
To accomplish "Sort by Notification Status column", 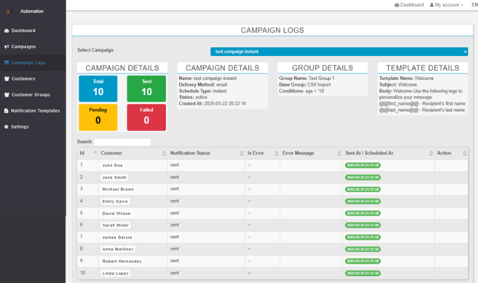I will point(206,153).
